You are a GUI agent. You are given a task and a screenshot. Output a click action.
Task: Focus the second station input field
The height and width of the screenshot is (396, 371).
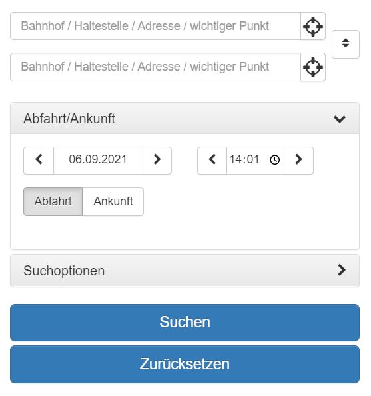(x=155, y=67)
